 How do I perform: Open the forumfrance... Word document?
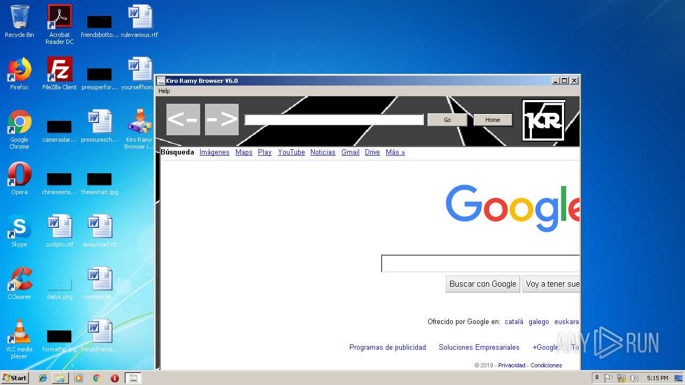(x=100, y=336)
